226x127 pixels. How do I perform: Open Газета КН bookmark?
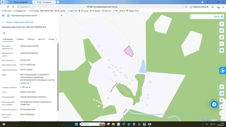pyautogui.click(x=107, y=11)
